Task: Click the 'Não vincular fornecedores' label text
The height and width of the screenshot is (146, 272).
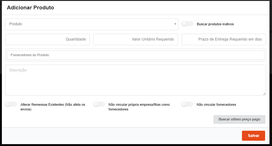Action: [216, 105]
